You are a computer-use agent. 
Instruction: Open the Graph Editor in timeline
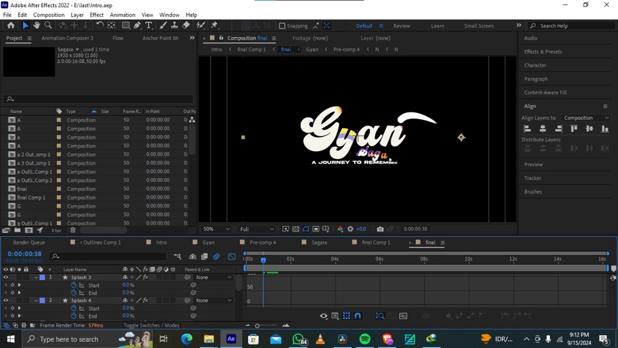[x=232, y=257]
